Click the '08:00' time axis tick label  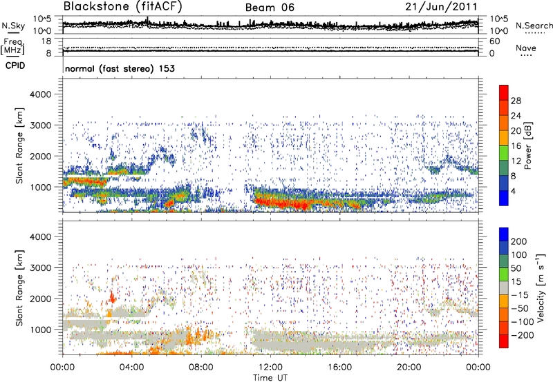pos(201,367)
